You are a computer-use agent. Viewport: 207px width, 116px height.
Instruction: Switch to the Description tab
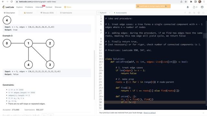[9, 13]
